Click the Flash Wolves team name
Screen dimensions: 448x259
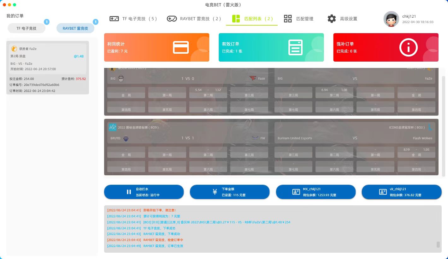pos(422,138)
